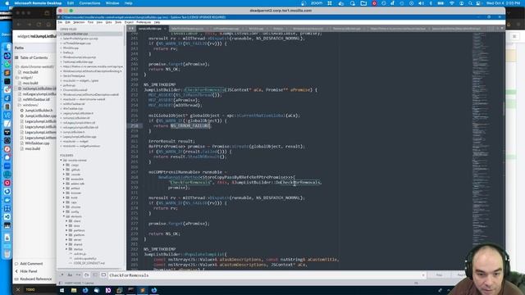Click the Sublime Text Windows taskbar icon
Viewport: 525px width, 295px height.
click(142, 290)
